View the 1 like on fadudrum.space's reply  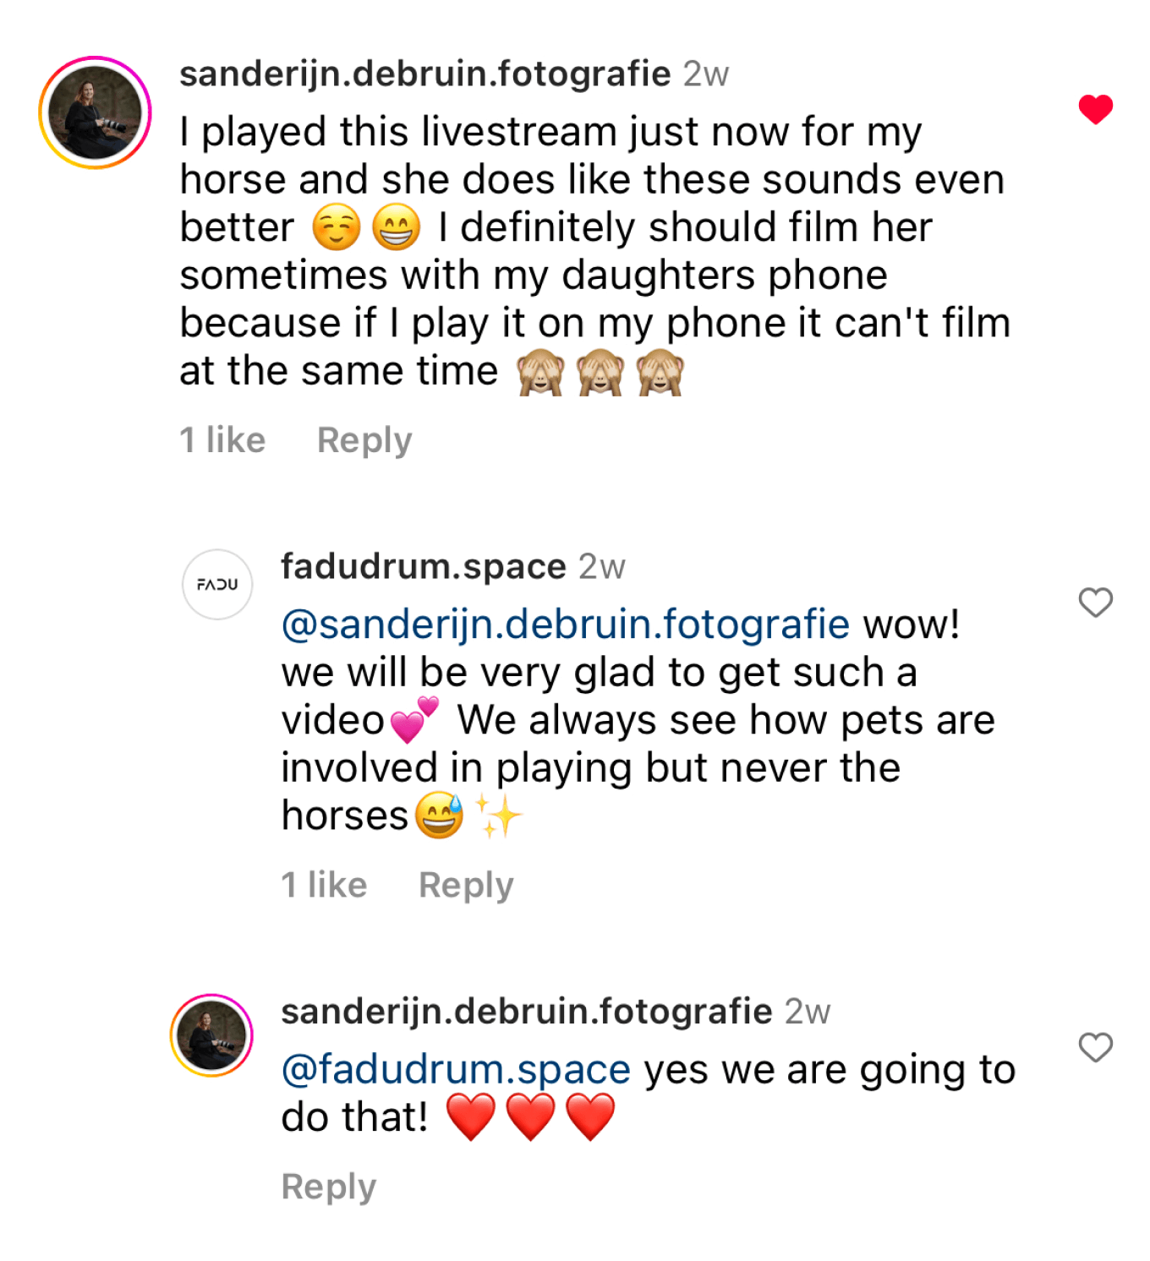[324, 885]
